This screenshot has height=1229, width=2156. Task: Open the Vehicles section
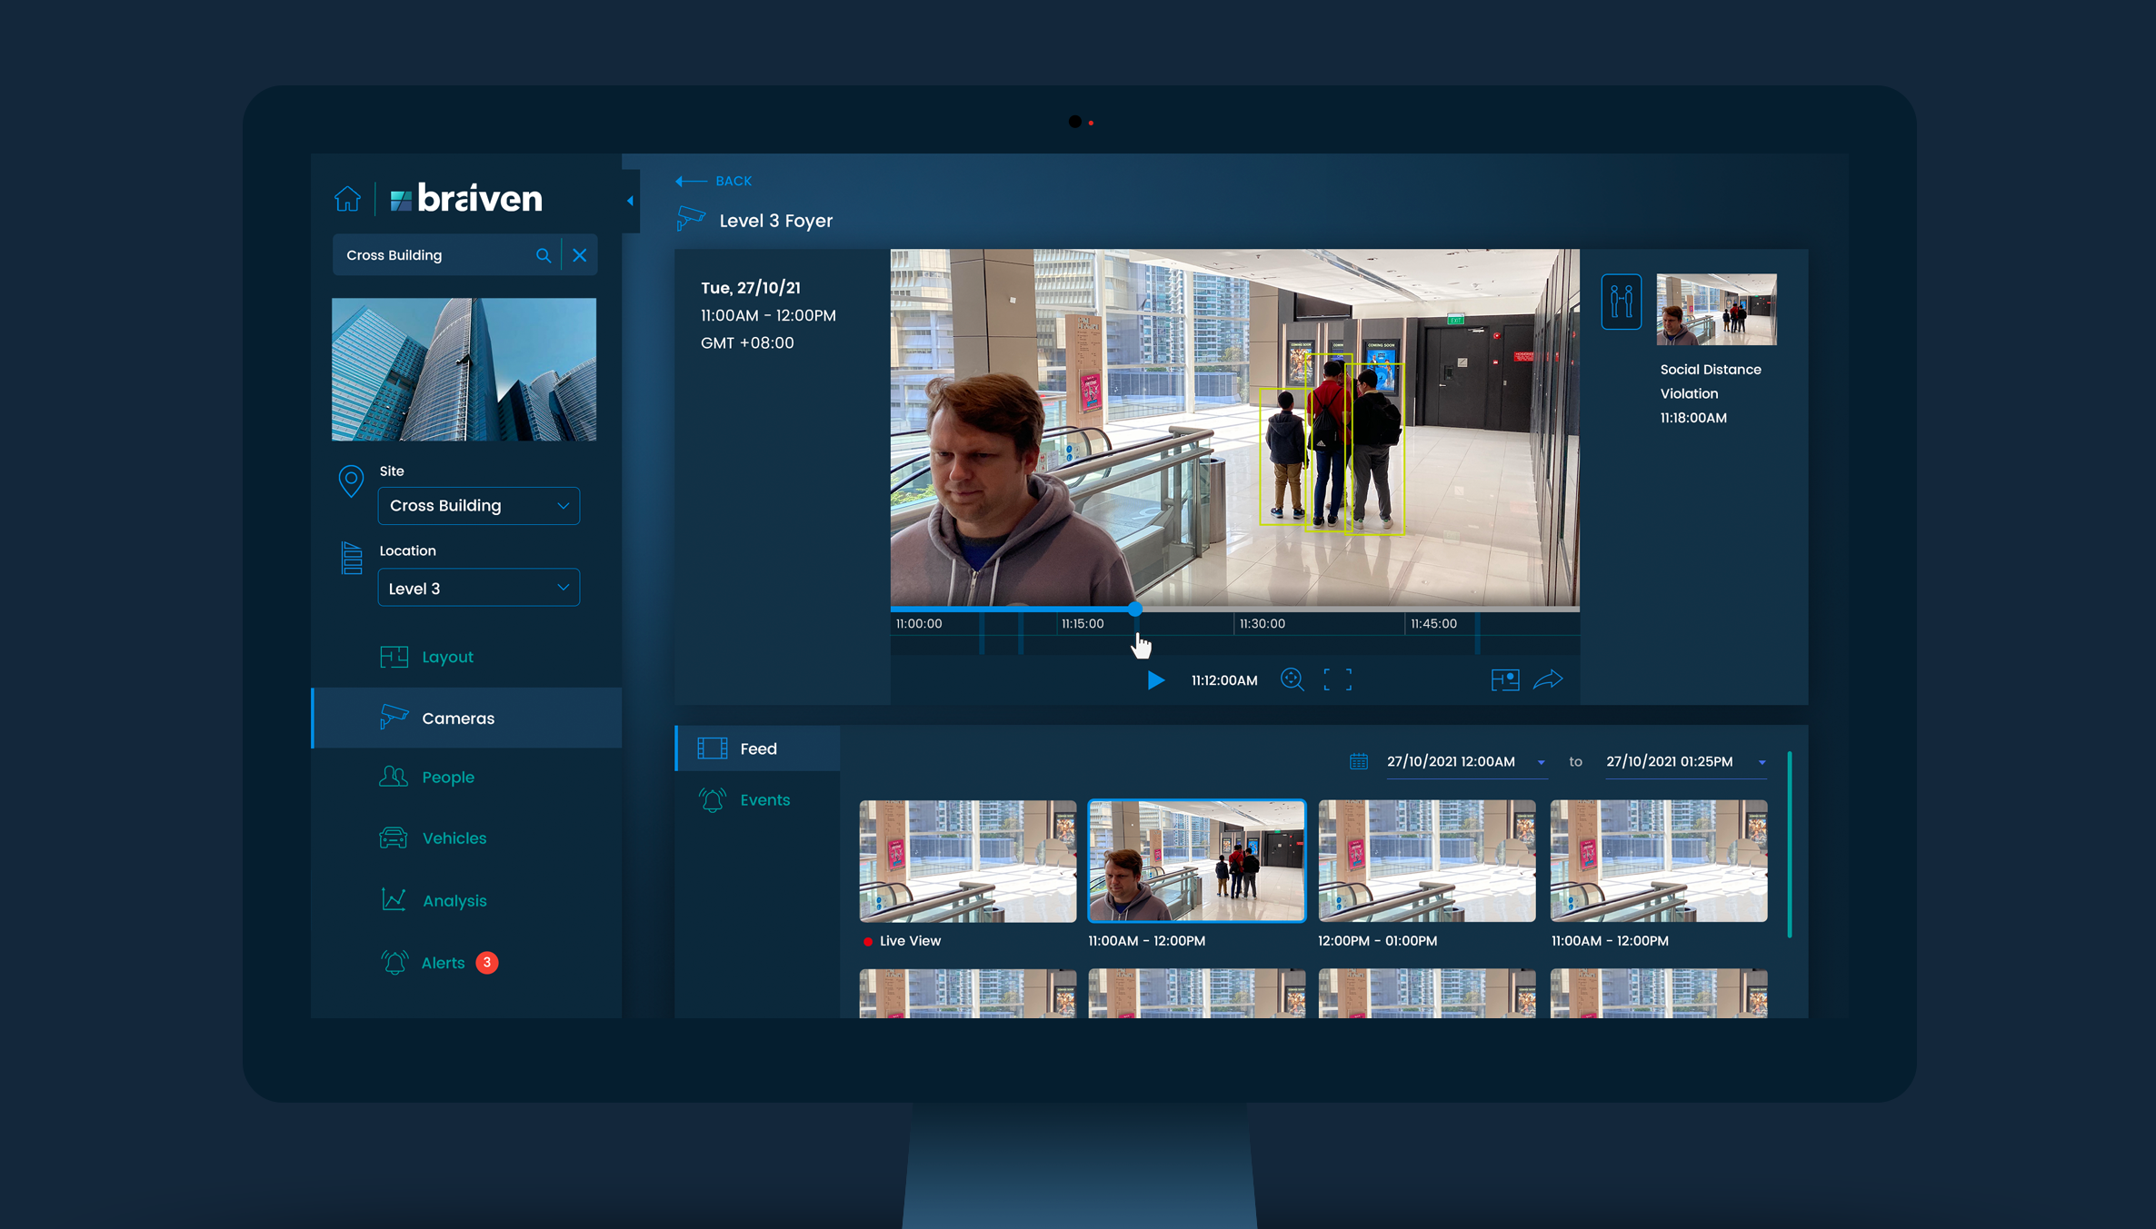454,838
